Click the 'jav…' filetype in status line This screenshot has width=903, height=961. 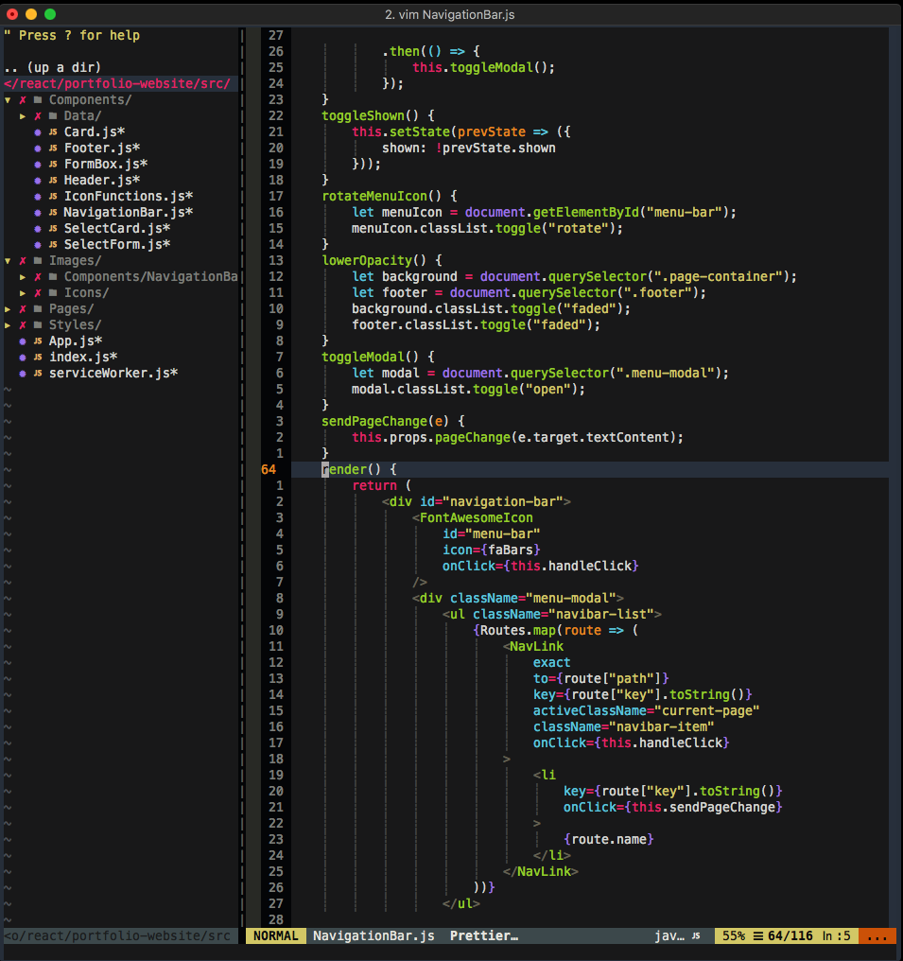[x=669, y=935]
